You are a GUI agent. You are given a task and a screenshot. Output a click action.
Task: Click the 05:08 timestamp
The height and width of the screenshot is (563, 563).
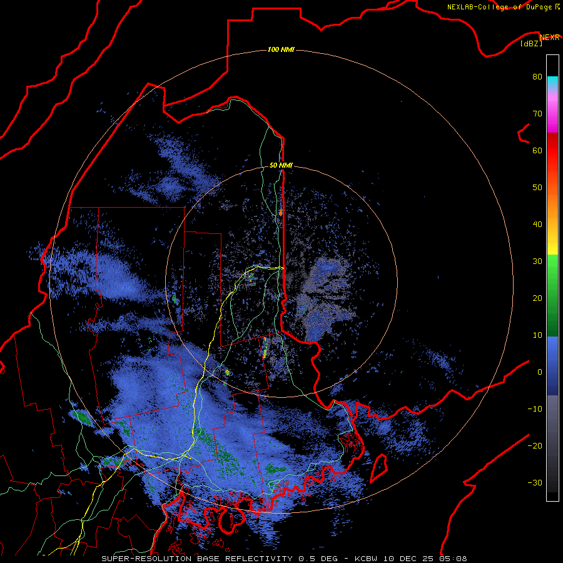point(452,559)
